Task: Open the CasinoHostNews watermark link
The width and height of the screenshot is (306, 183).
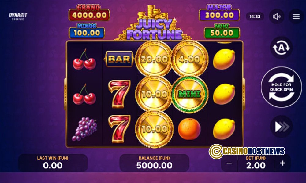Action: (246, 151)
